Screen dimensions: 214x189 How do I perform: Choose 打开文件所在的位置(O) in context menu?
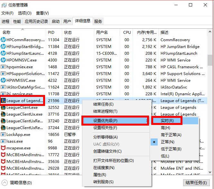click(x=117, y=161)
